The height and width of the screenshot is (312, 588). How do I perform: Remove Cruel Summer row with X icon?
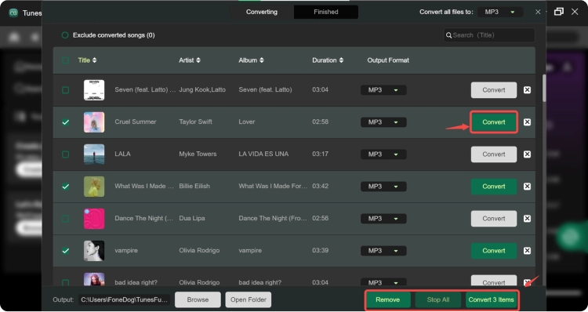coord(527,122)
